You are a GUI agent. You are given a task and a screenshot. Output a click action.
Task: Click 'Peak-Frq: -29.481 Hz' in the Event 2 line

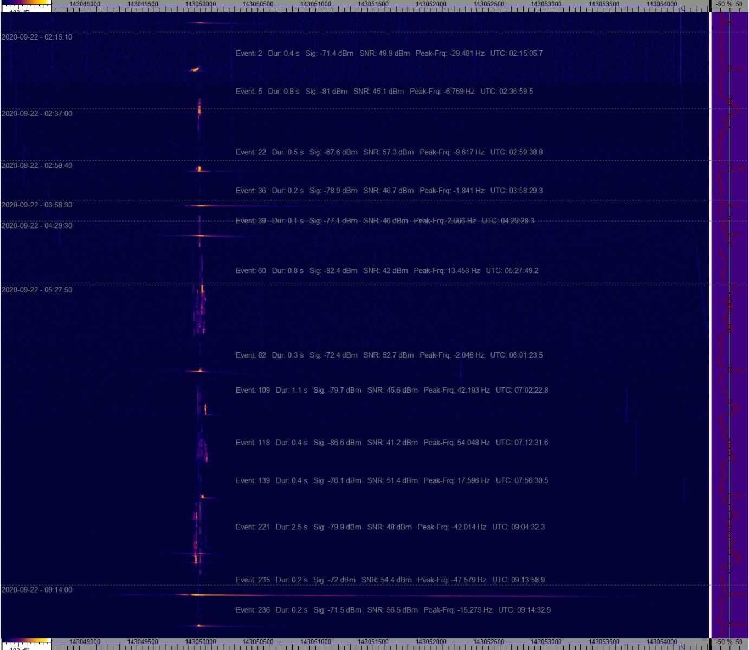450,53
